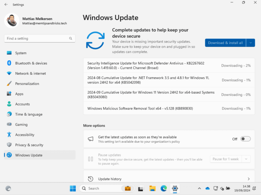Click the Windows Update page heading
Image resolution: width=261 pixels, height=195 pixels.
click(x=111, y=18)
